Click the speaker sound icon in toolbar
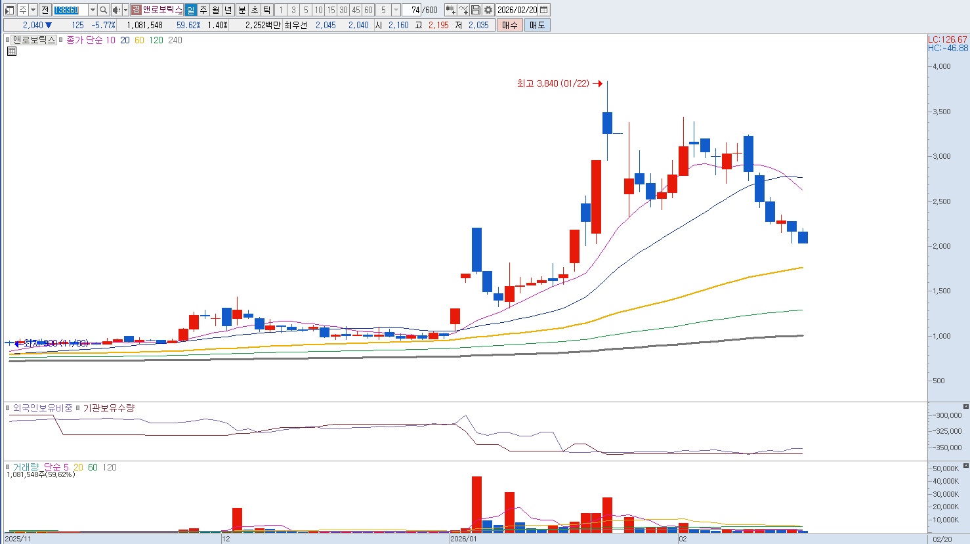 tap(116, 10)
